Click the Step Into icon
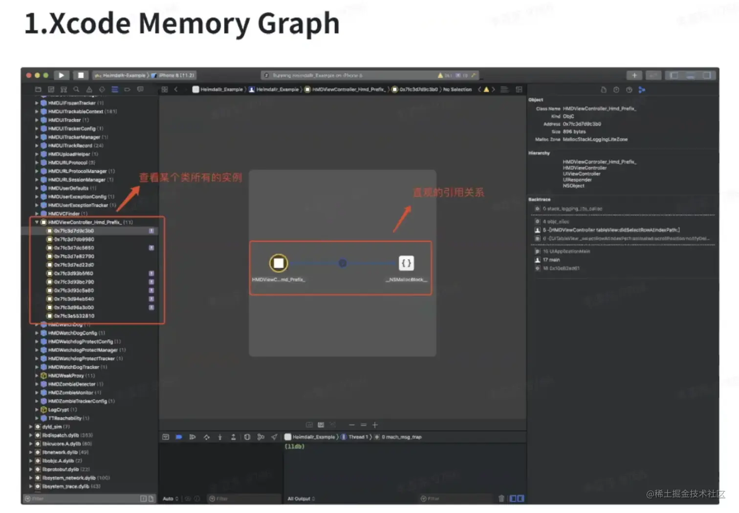This screenshot has height=513, width=739. (220, 437)
